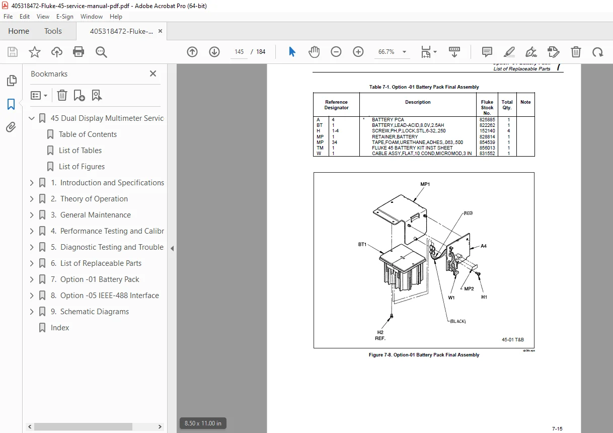Open attachments paperclip panel icon
This screenshot has height=433, width=613.
(11, 127)
